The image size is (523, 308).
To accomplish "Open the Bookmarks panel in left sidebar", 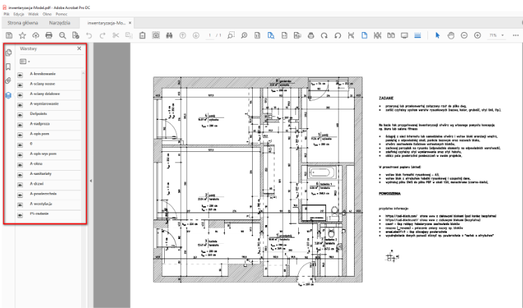I will [8, 67].
